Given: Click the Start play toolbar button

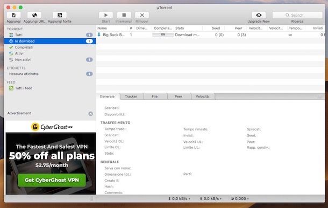Looking at the screenshot, I should pyautogui.click(x=106, y=15).
